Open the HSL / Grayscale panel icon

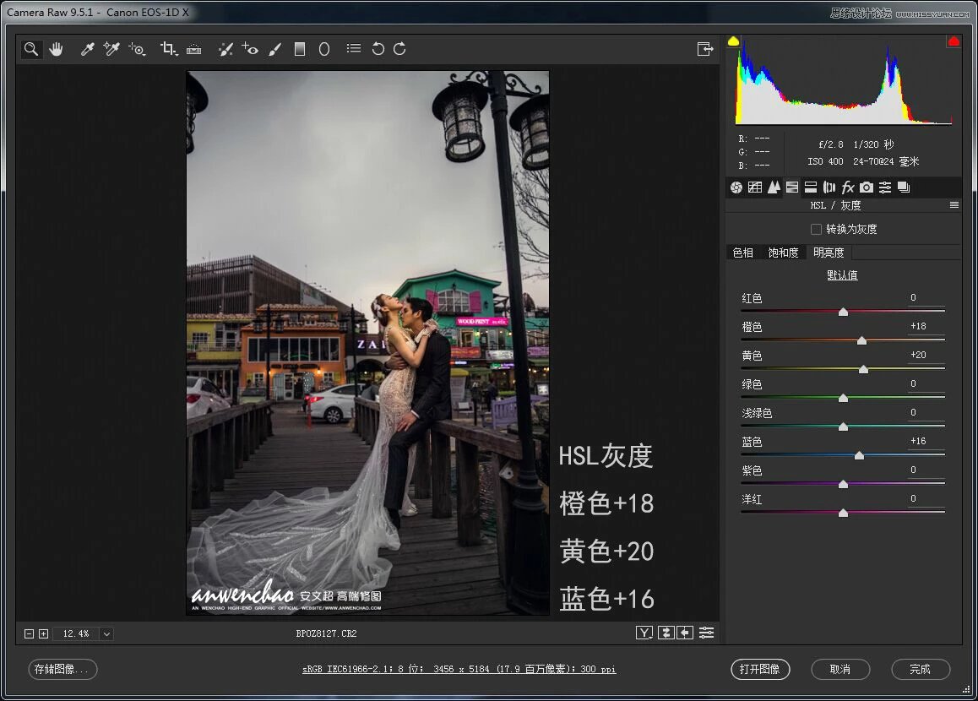[x=792, y=187]
